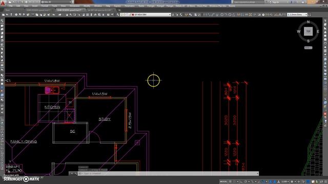Click the STUDY room label in drawing
This screenshot has height=184, width=328.
pyautogui.click(x=105, y=119)
